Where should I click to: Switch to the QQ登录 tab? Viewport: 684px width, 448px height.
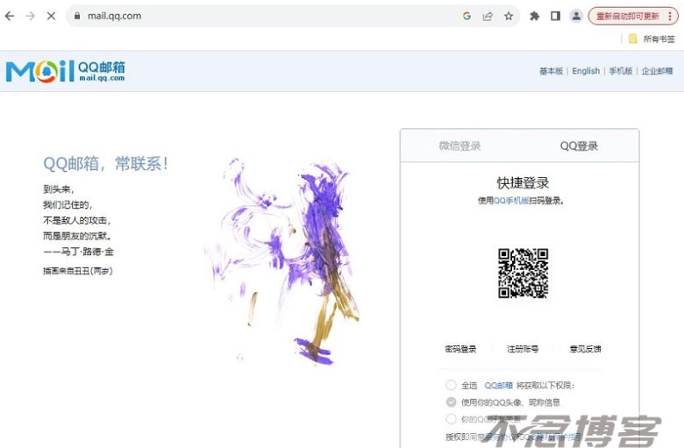[579, 146]
